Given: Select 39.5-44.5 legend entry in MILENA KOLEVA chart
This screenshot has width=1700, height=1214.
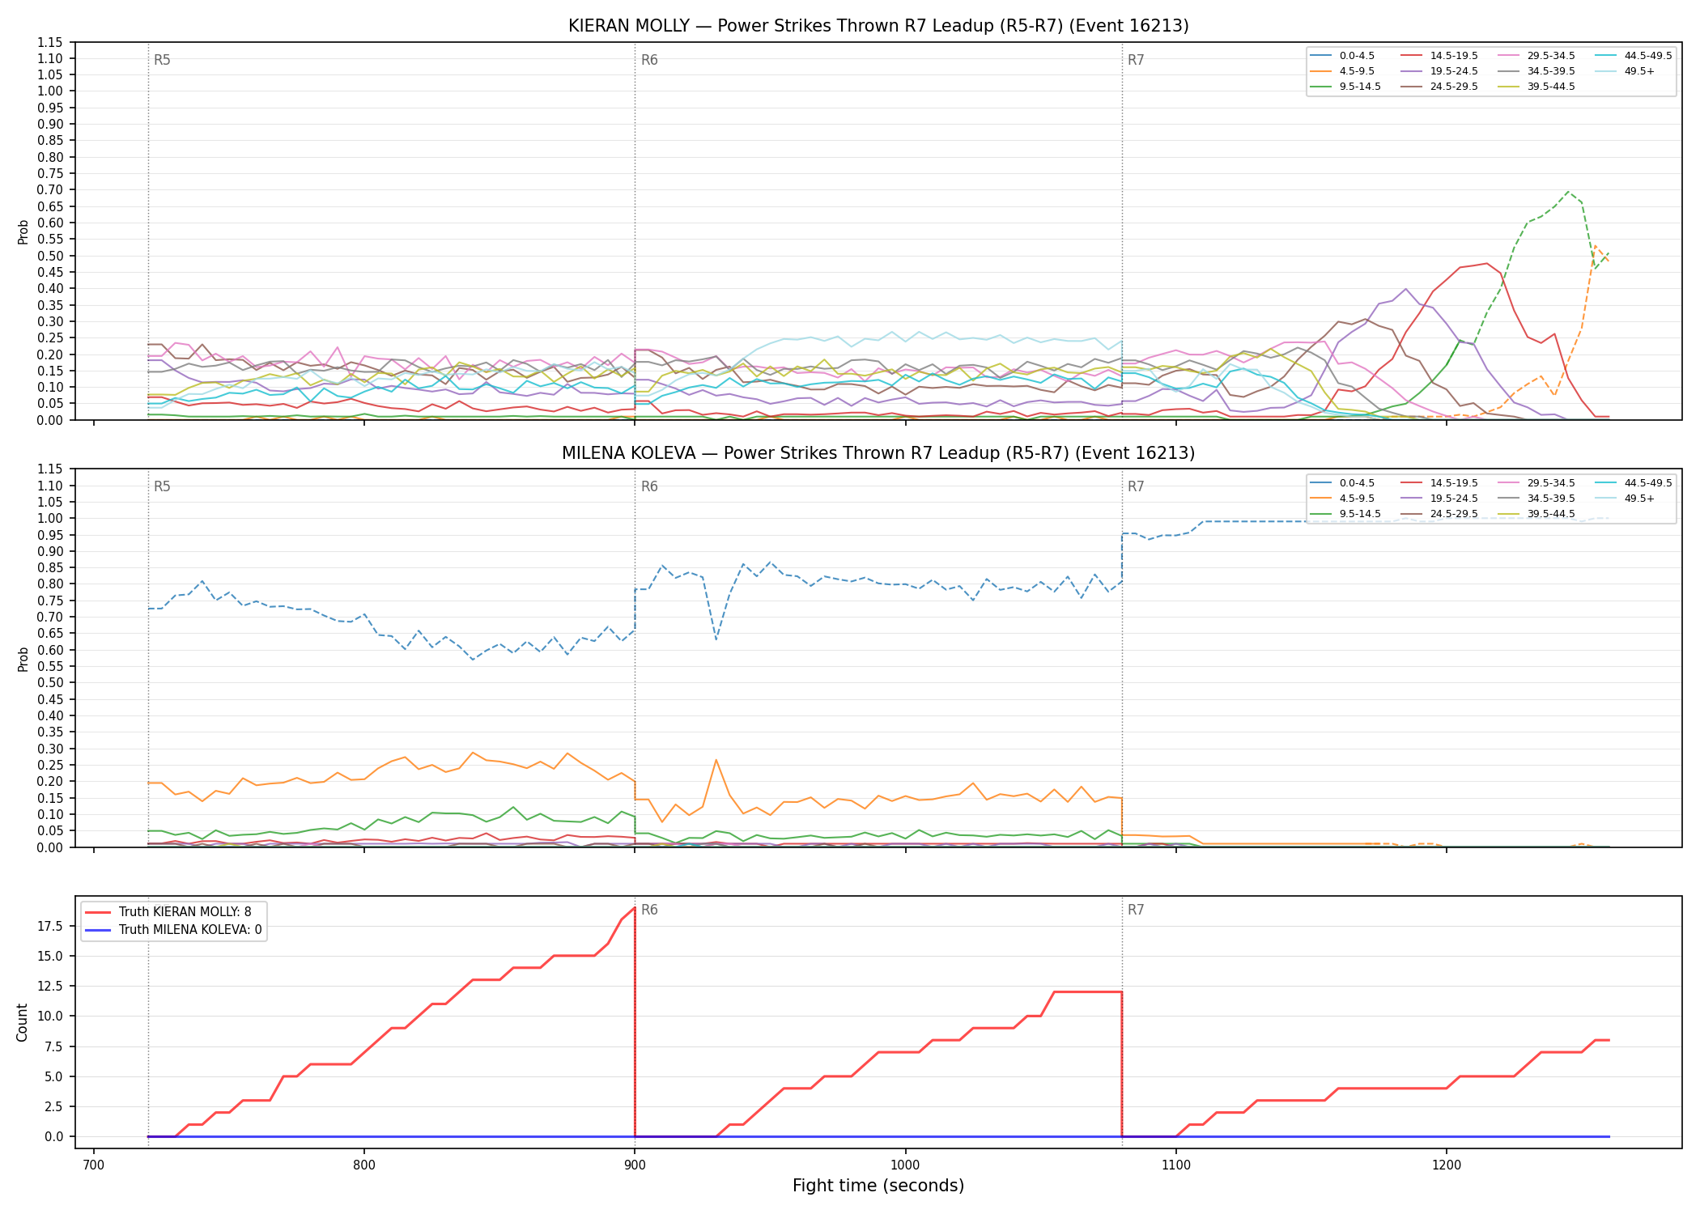Looking at the screenshot, I should pyautogui.click(x=1536, y=514).
